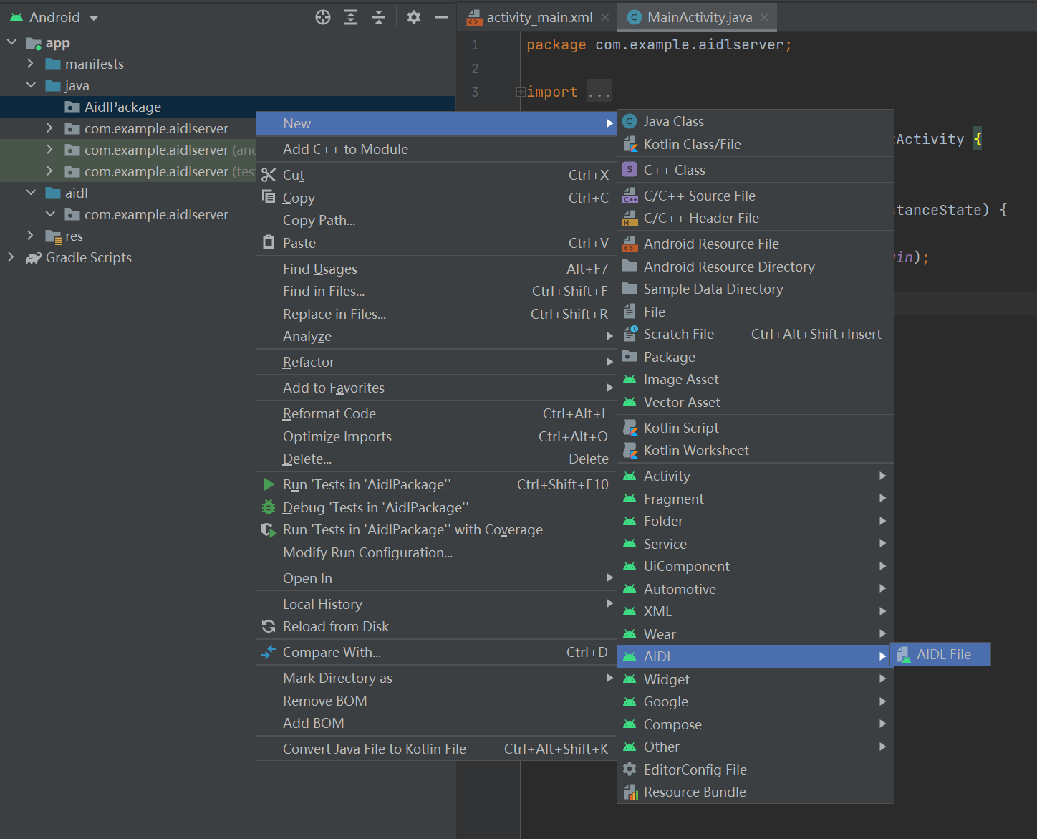Image resolution: width=1037 pixels, height=839 pixels.
Task: Click the Collapse All toolbar icon
Action: pyautogui.click(x=379, y=17)
